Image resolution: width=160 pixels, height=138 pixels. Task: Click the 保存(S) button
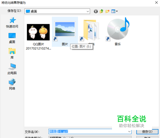coord(147,132)
